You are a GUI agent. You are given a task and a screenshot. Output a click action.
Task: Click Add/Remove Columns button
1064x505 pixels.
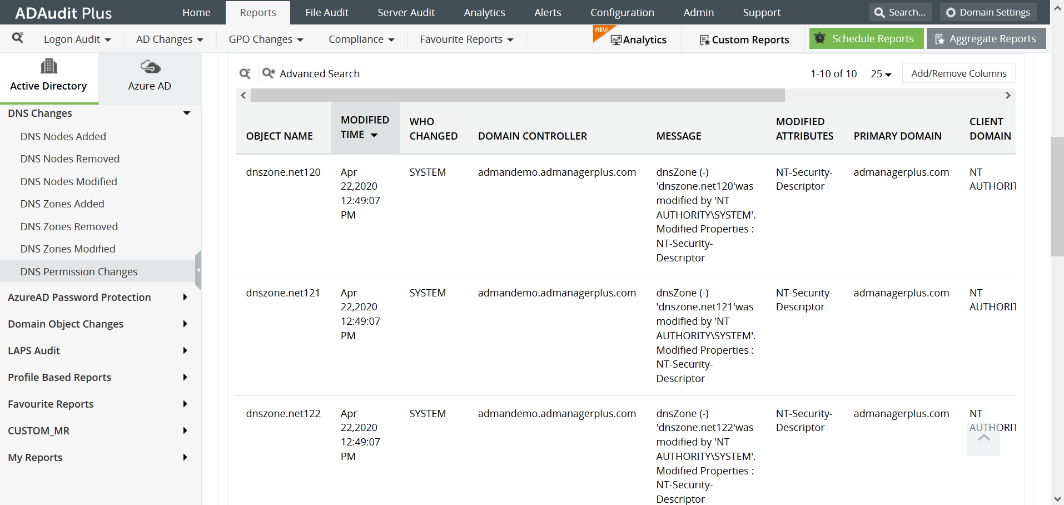click(959, 73)
